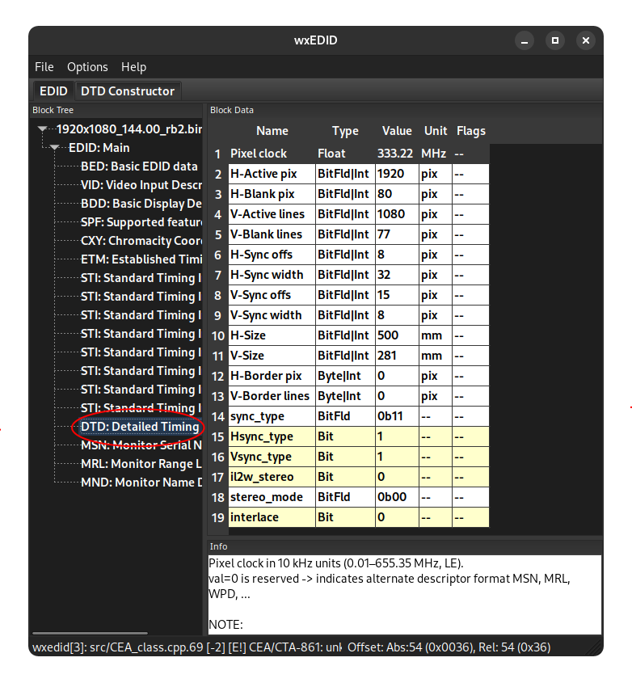
Task: Open the Help menu
Action: point(133,67)
